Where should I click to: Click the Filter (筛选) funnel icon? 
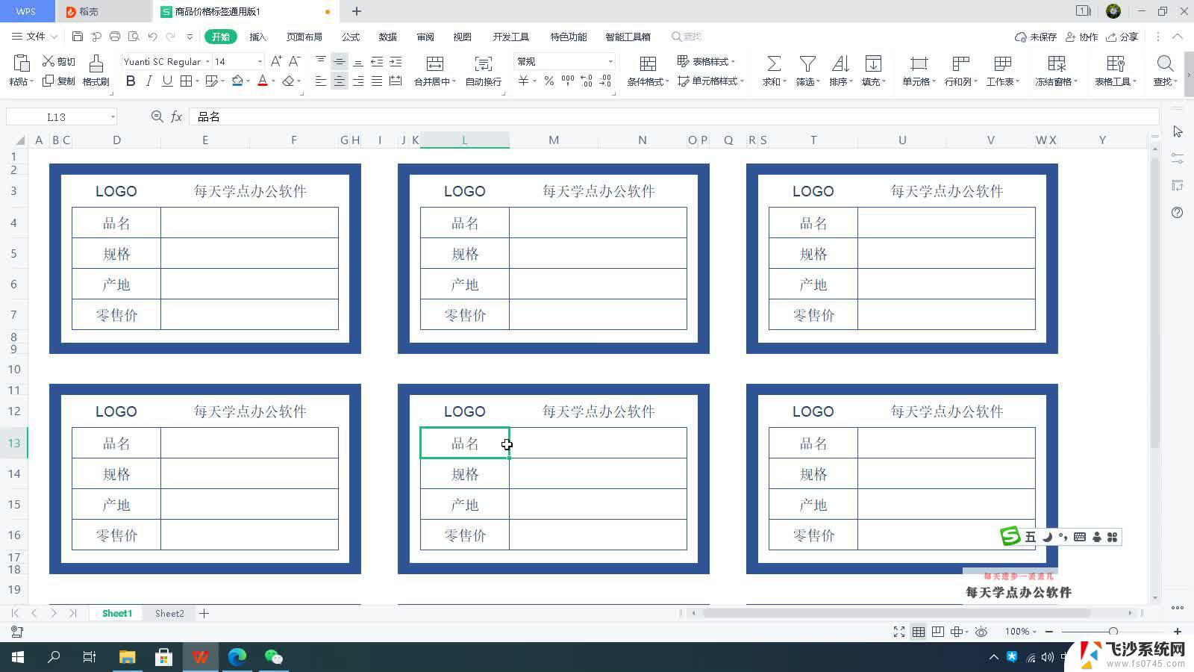pyautogui.click(x=807, y=63)
